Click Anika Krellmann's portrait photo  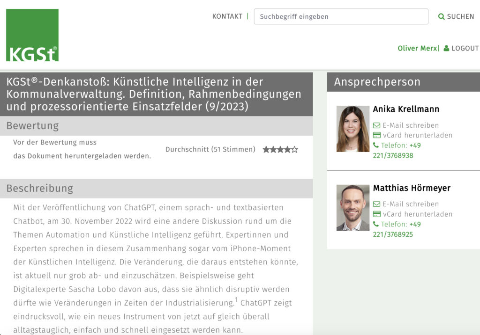coord(352,129)
